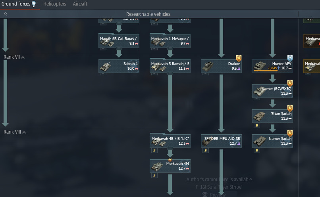Click the orange marker atop Merkavah 4M card
The image size is (320, 197).
170,160
